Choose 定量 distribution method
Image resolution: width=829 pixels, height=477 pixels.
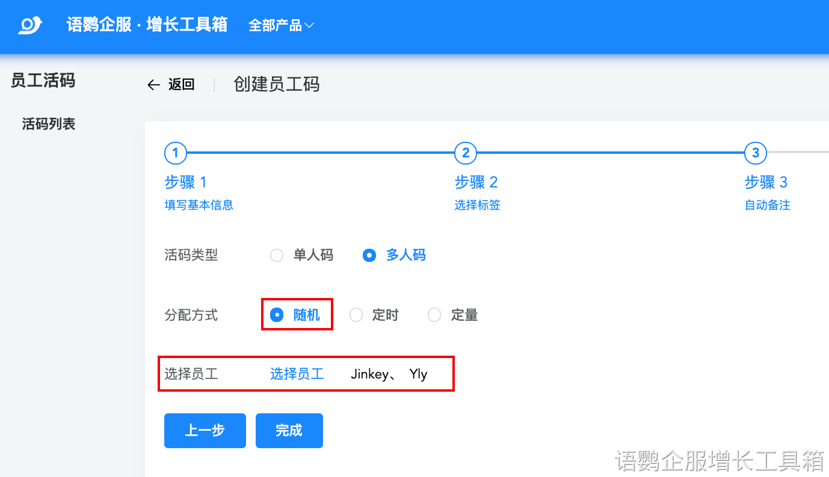(434, 315)
